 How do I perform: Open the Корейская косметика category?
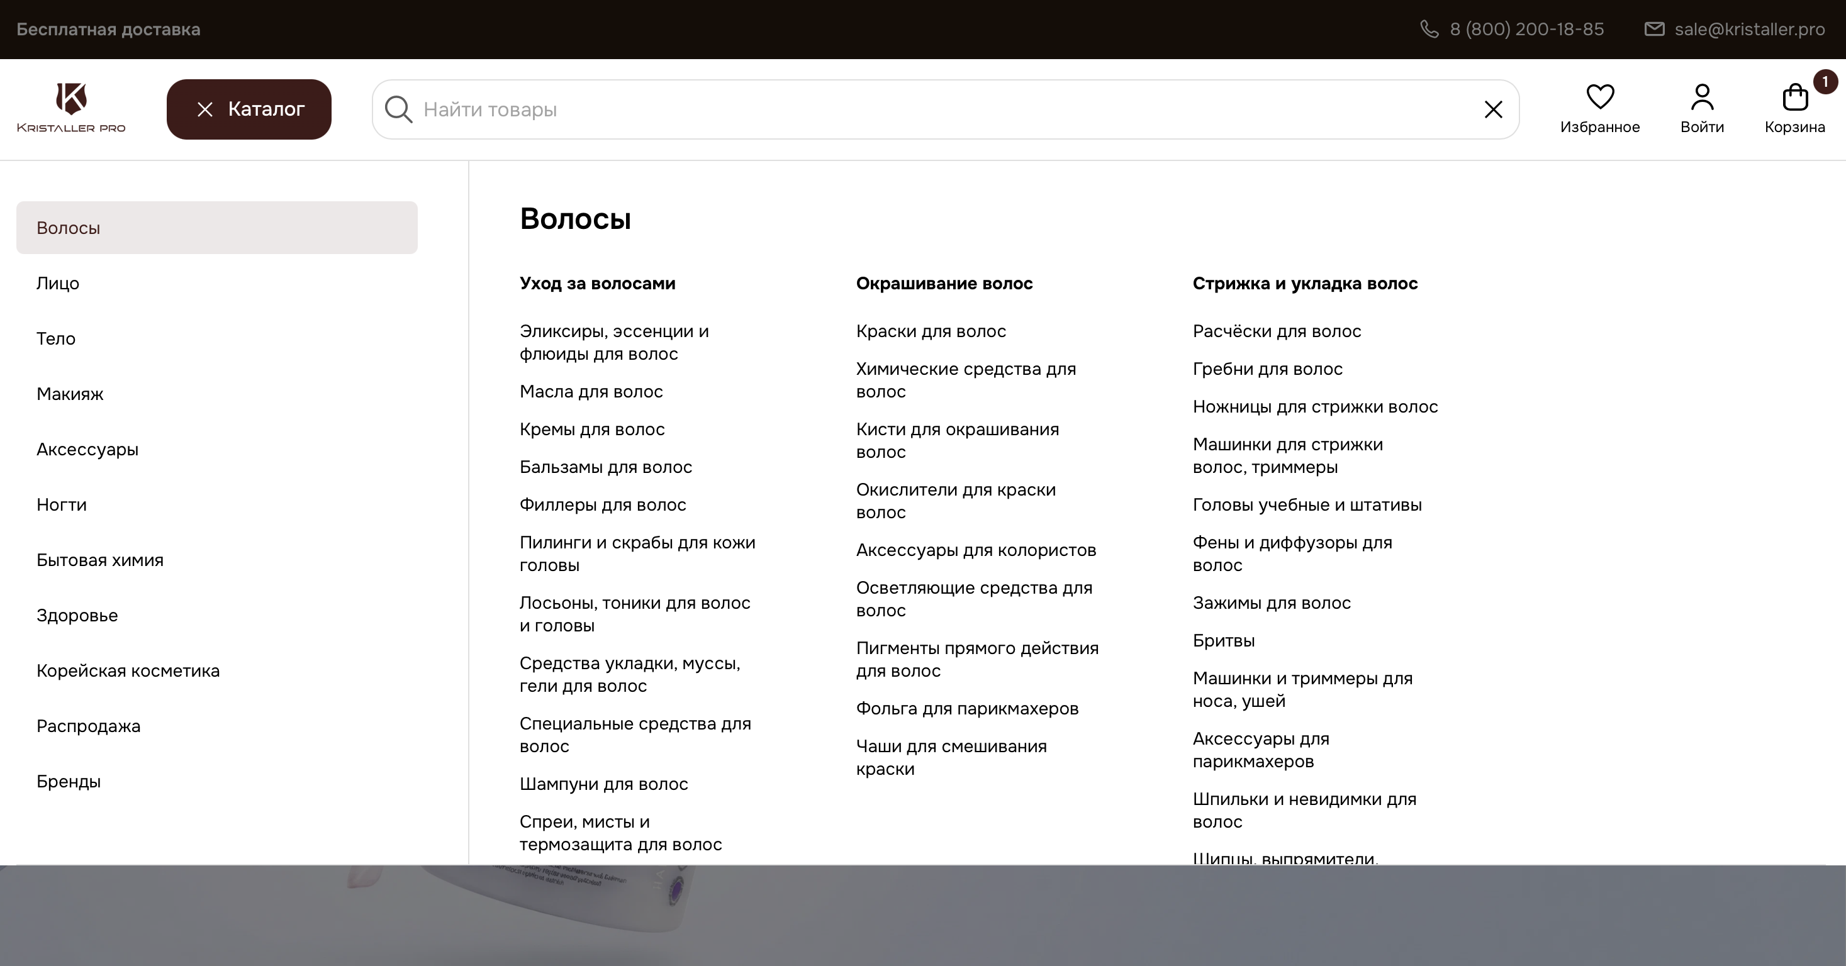pyautogui.click(x=128, y=671)
